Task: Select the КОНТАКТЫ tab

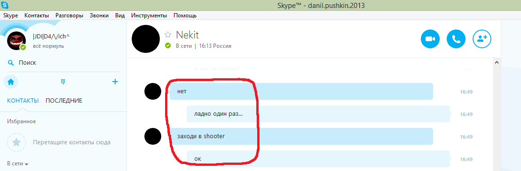Action: [23, 101]
